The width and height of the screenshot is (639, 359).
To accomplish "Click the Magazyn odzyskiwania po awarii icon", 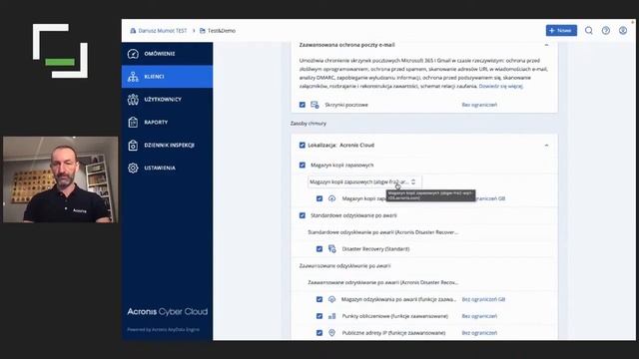I will tap(331, 299).
